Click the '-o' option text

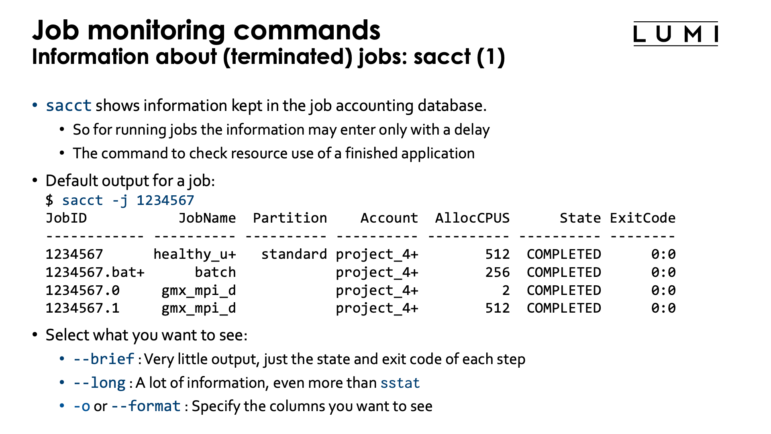pos(82,406)
